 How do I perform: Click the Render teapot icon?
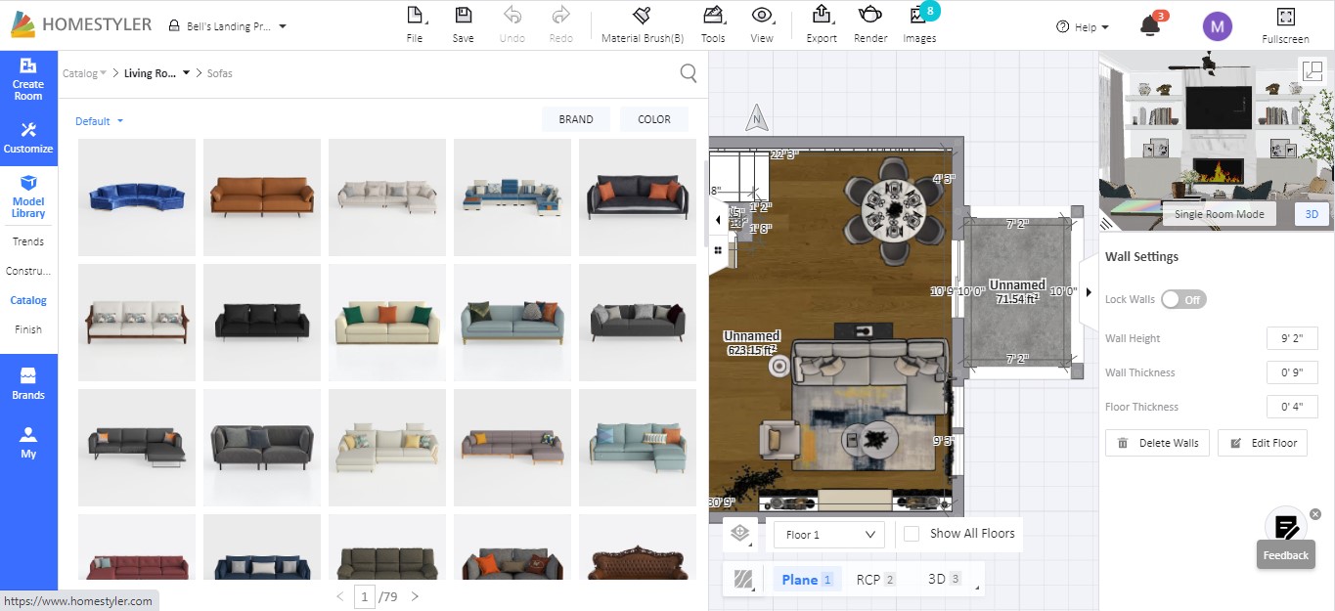coord(869,16)
